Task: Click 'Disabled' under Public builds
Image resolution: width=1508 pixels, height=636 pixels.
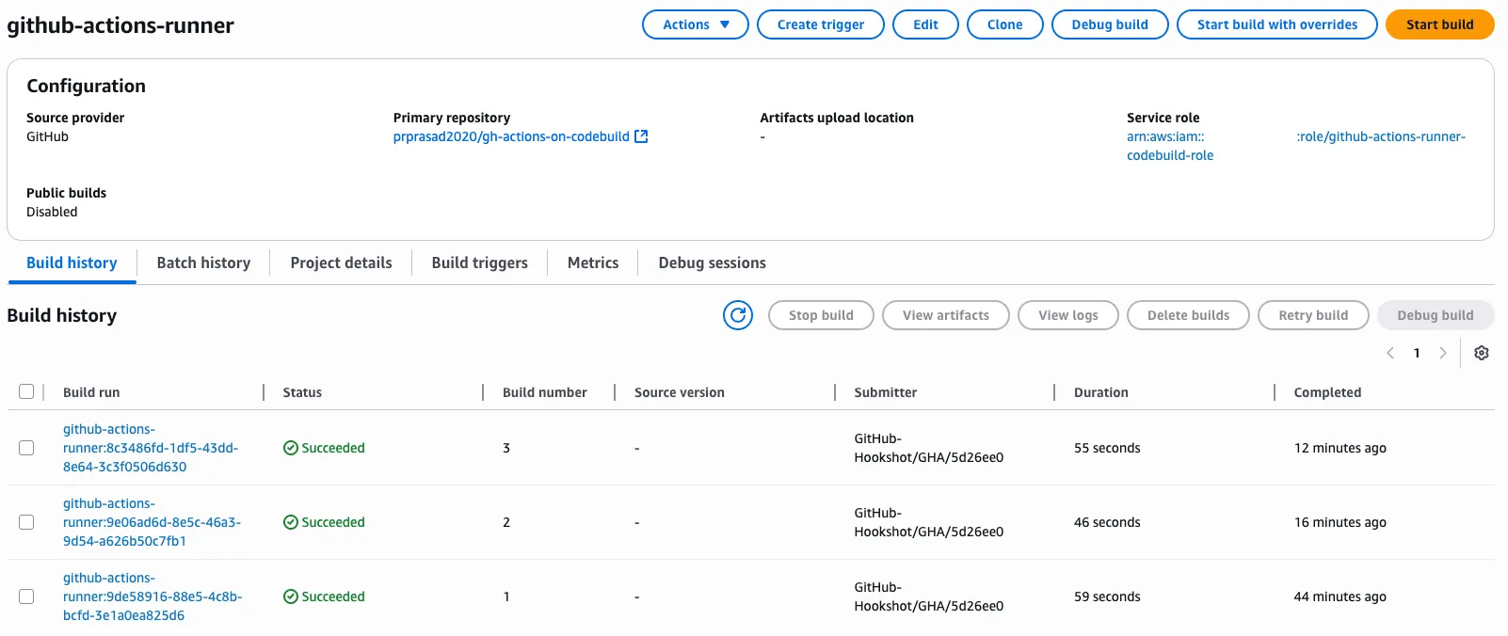Action: point(52,212)
